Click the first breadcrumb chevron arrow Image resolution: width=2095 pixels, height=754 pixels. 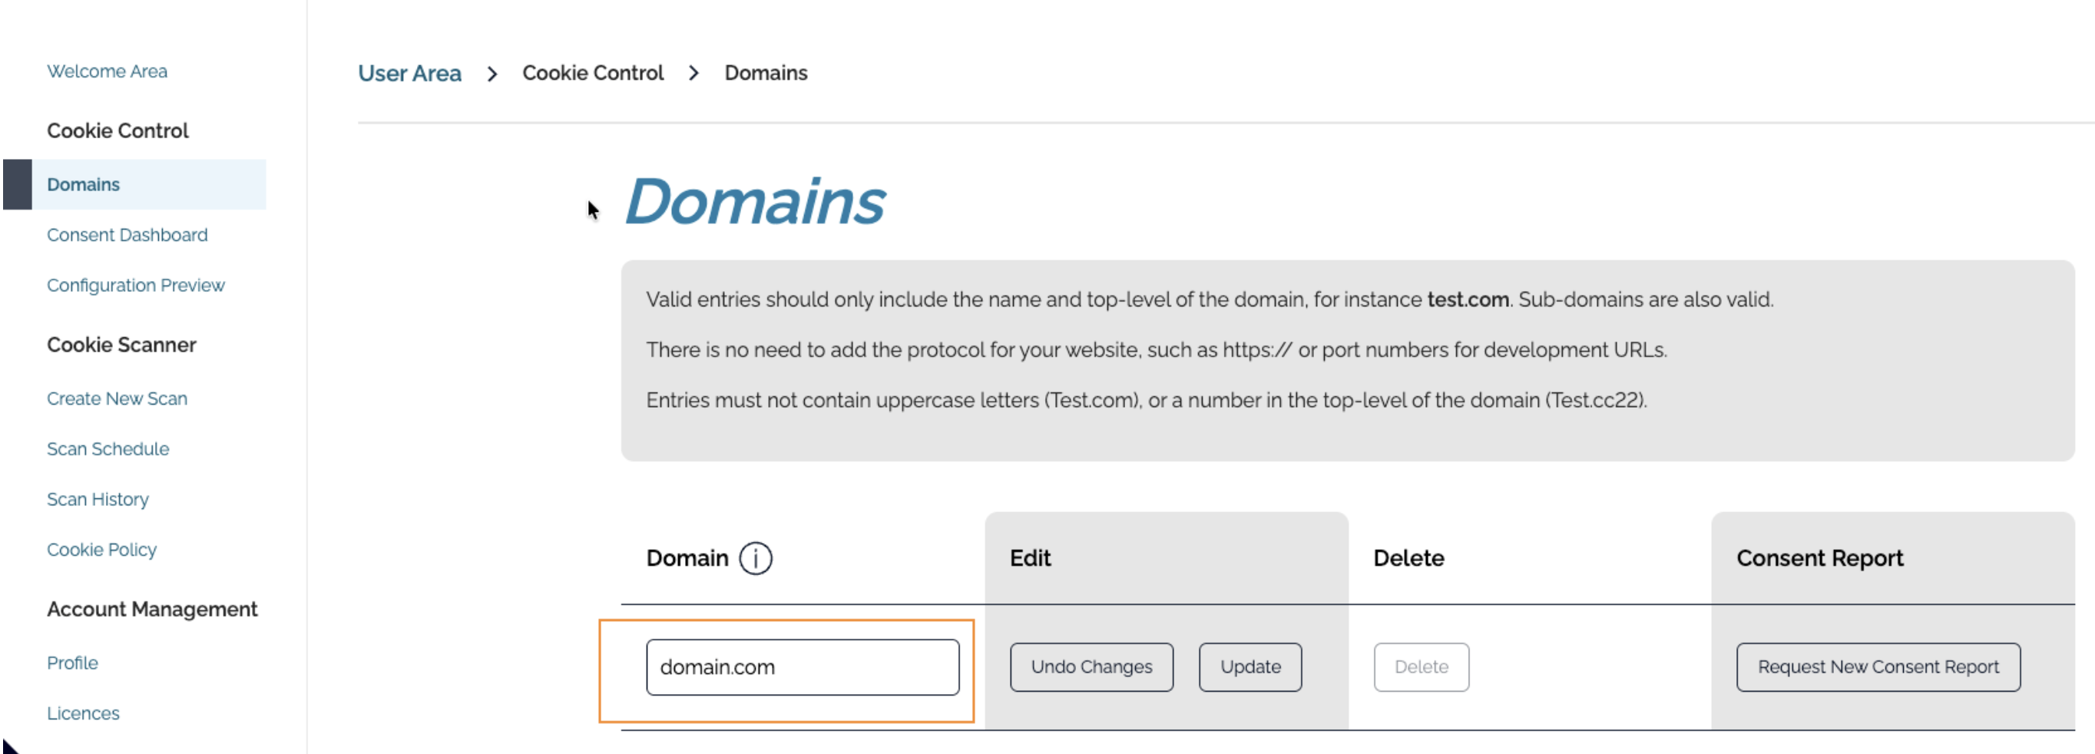point(492,74)
